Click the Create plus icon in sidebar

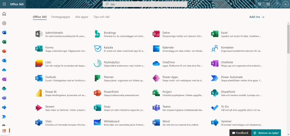click(x=4, y=23)
